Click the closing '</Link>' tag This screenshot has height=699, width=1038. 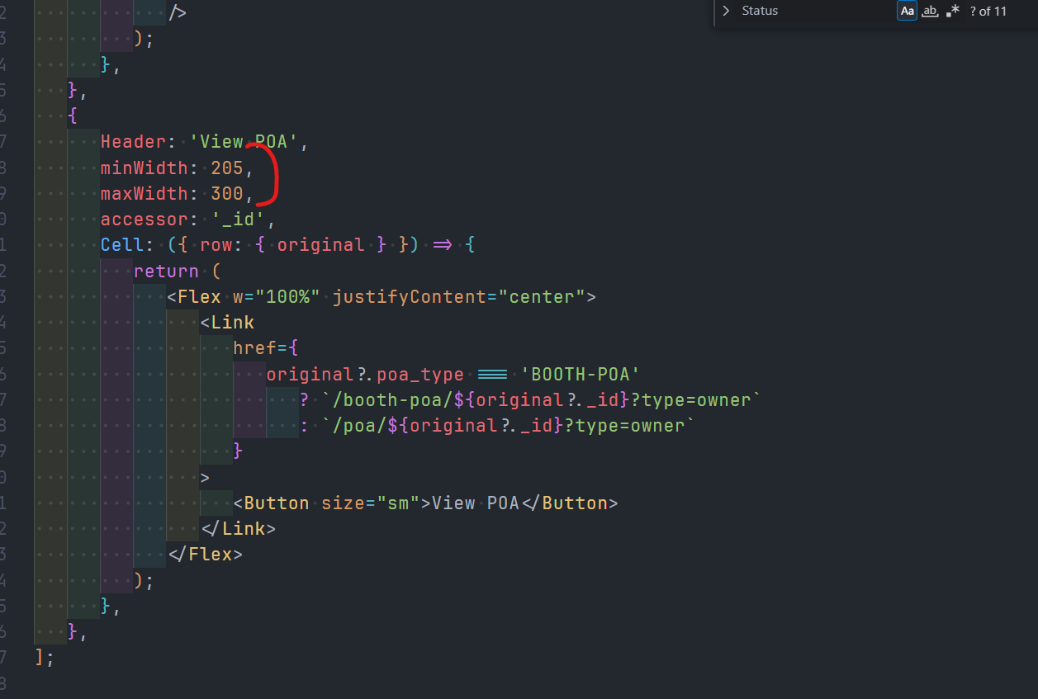238,529
